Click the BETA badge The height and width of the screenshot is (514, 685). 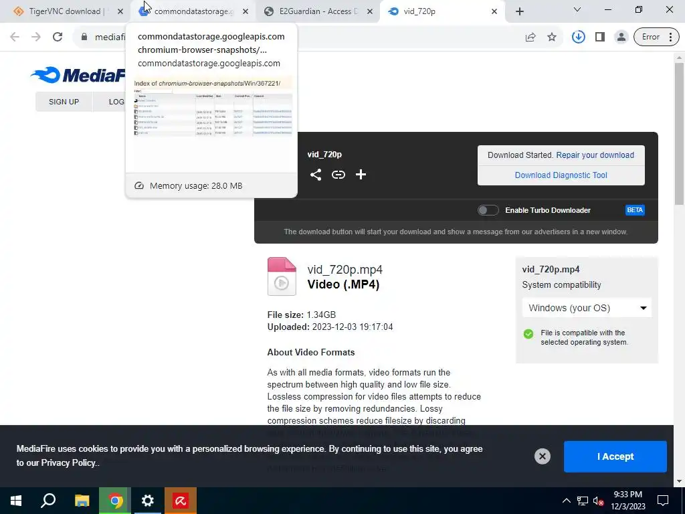pos(635,210)
